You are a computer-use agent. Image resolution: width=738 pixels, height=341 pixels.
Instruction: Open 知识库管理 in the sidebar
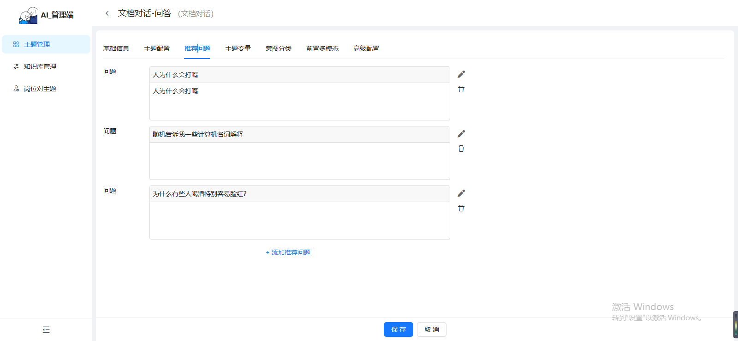pyautogui.click(x=40, y=66)
